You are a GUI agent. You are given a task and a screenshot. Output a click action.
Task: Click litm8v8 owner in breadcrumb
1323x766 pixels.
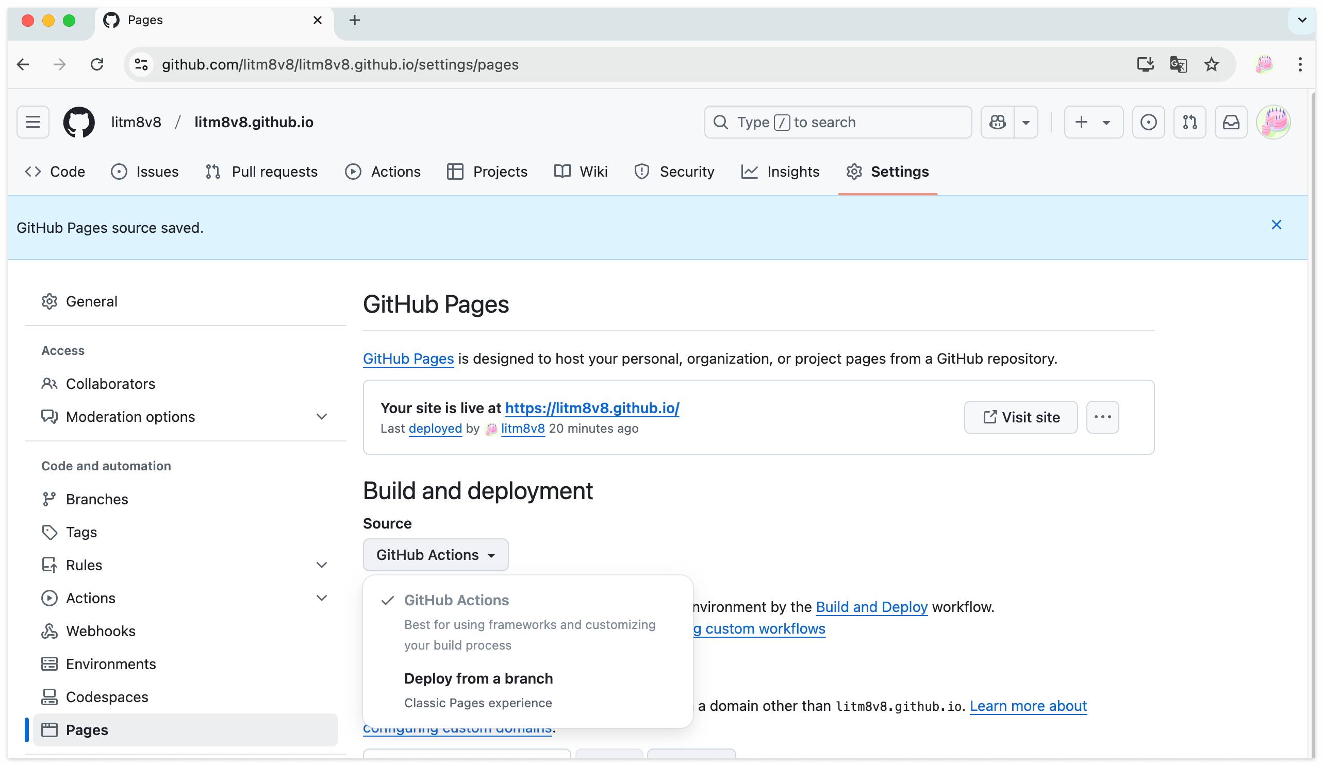136,122
